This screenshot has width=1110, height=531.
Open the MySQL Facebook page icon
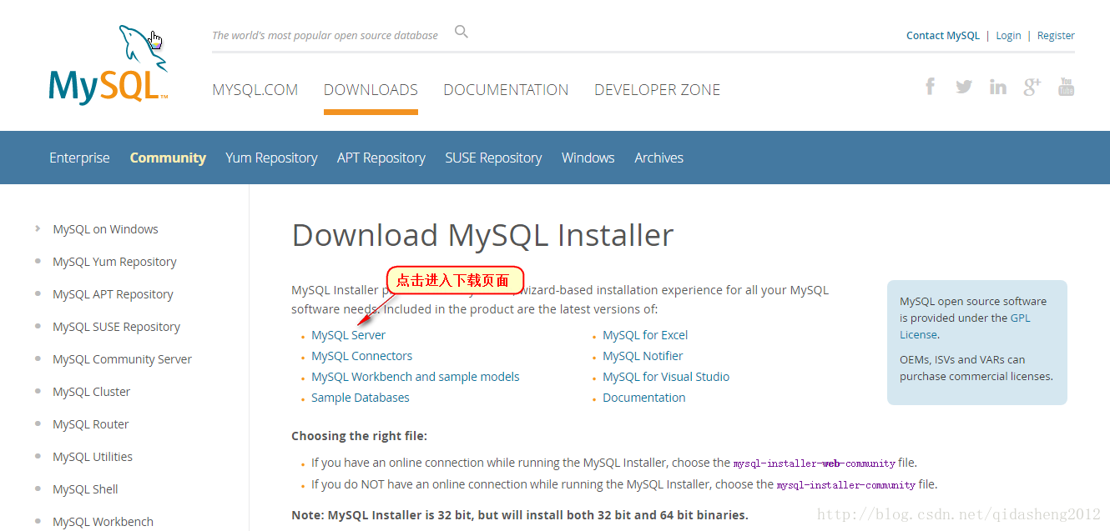930,86
